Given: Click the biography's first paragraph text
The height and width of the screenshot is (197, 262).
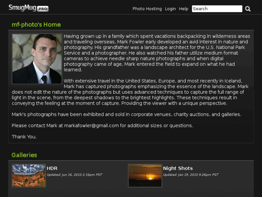Looking at the screenshot, I should pyautogui.click(x=155, y=53).
